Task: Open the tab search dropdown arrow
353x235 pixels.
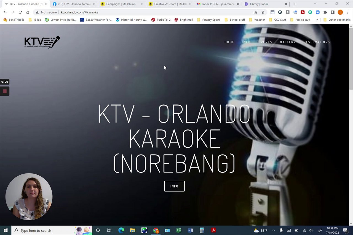Action: (315, 4)
